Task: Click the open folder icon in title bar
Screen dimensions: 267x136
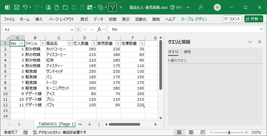Action: [x=65, y=7]
